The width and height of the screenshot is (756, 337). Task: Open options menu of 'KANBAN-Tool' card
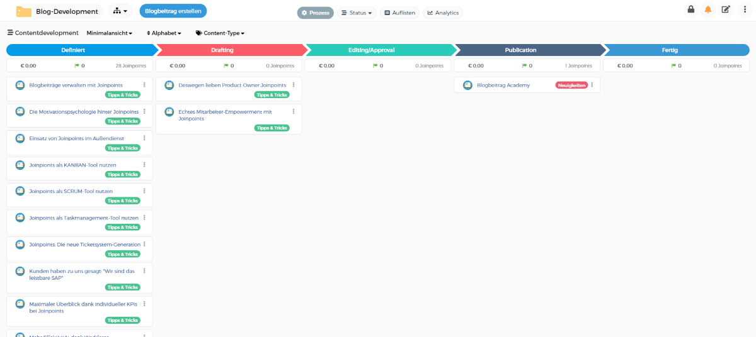coord(144,165)
